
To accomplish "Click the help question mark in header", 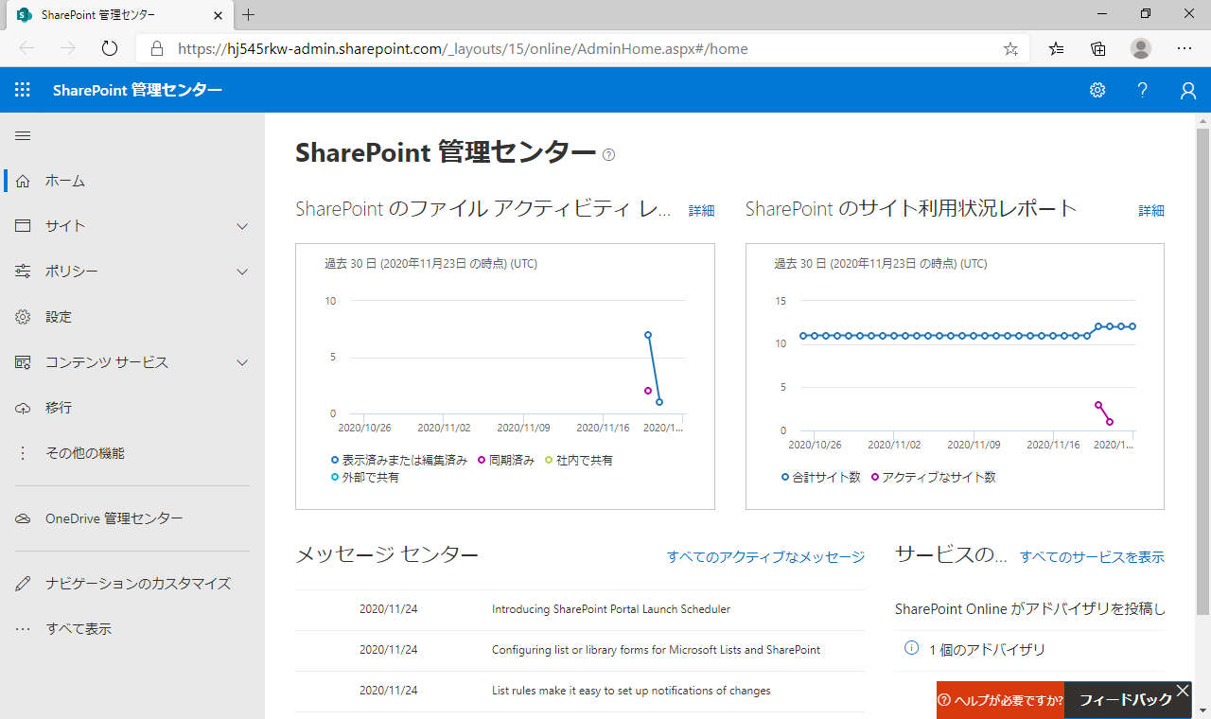I will tap(1143, 90).
